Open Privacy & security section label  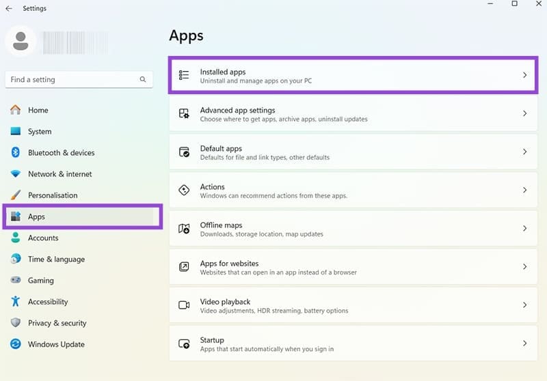coord(57,323)
